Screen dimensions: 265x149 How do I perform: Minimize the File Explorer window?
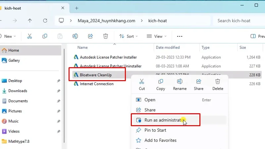[242, 5]
